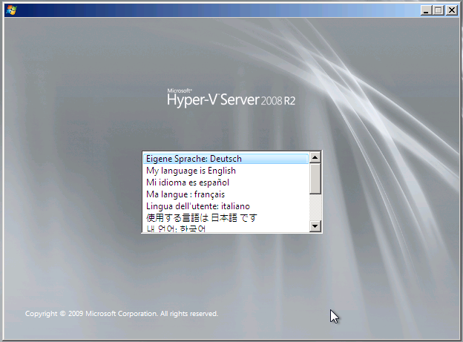The image size is (463, 342).
Task: Close the setup window
Action: (451, 10)
